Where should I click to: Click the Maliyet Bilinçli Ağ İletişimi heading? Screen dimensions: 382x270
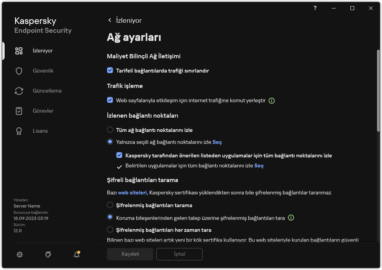point(144,56)
